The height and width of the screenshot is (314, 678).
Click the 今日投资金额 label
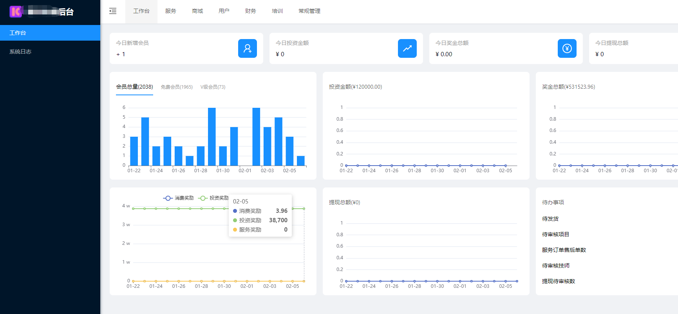click(x=292, y=43)
